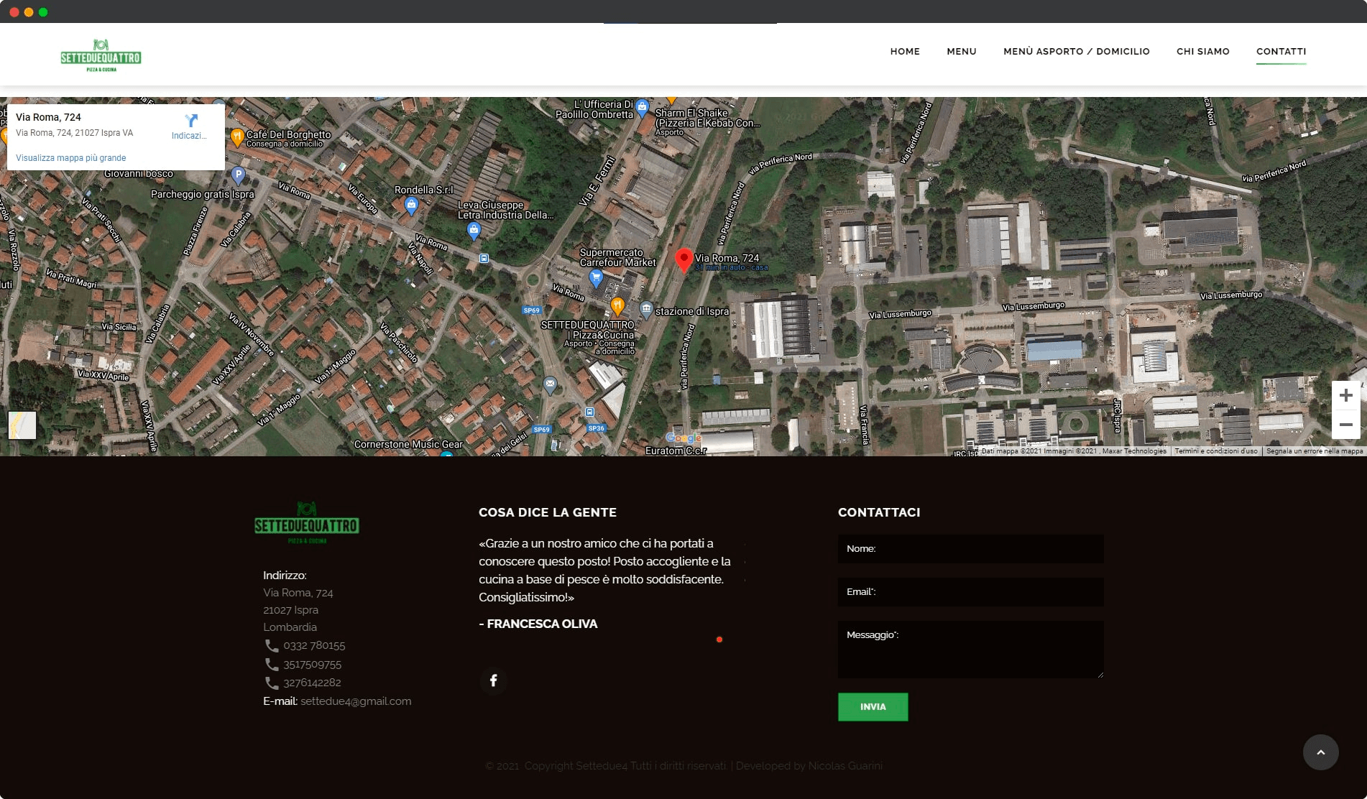Submit the form with INVIA button
The width and height of the screenshot is (1367, 799).
[873, 707]
